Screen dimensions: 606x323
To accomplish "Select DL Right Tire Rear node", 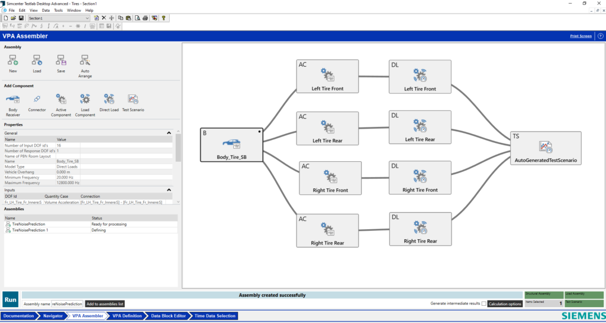I will pyautogui.click(x=421, y=229).
